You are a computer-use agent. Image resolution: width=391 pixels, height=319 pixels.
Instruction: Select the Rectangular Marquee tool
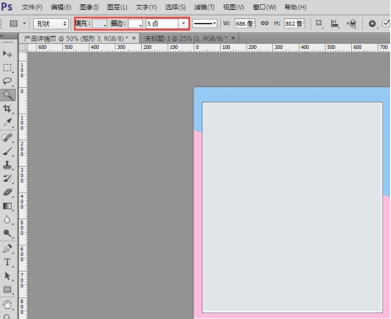pyautogui.click(x=7, y=67)
